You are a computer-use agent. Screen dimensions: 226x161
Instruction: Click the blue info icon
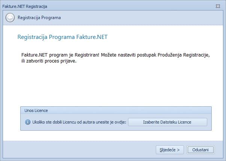[27, 122]
